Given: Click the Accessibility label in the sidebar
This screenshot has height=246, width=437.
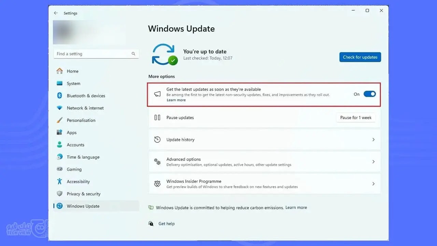Looking at the screenshot, I should (x=78, y=182).
